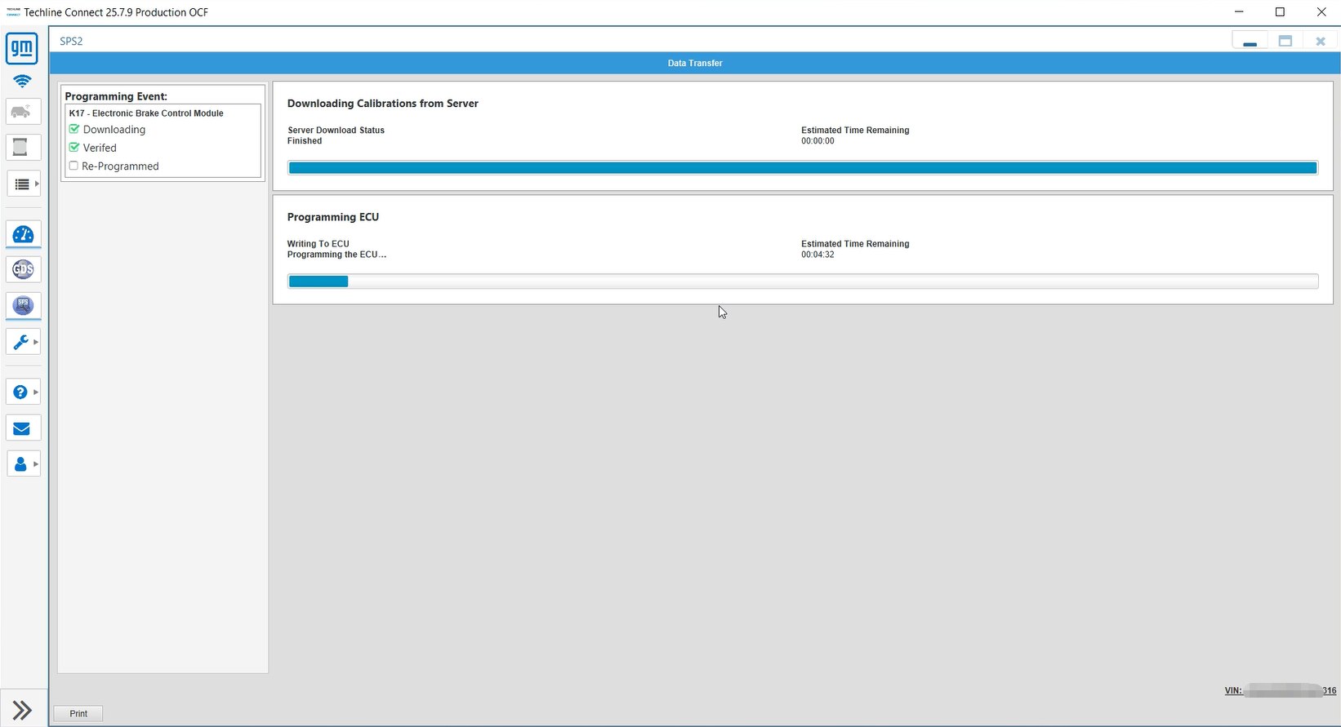This screenshot has width=1341, height=727.
Task: Open the vehicle connection icon
Action: point(23,112)
